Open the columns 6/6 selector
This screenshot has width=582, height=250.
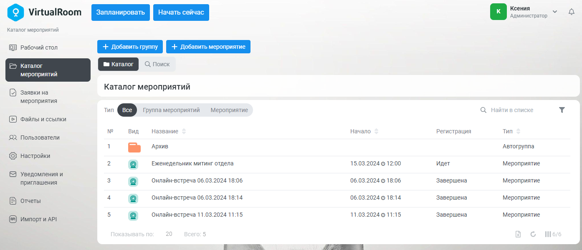click(x=553, y=234)
